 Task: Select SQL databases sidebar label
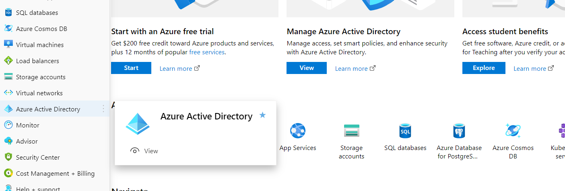tap(37, 12)
